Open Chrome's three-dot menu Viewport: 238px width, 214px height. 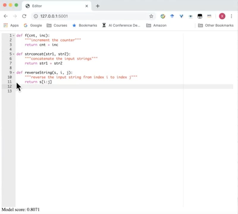231,16
